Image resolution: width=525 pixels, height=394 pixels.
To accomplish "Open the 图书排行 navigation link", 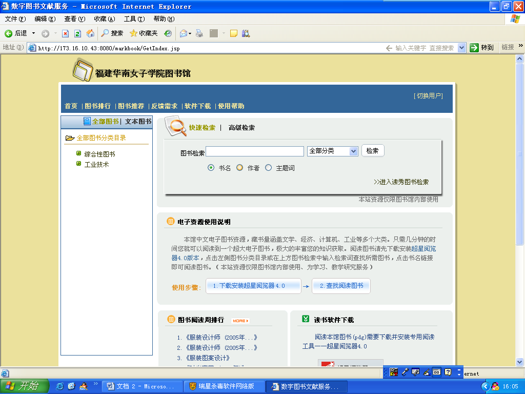I will coord(97,106).
